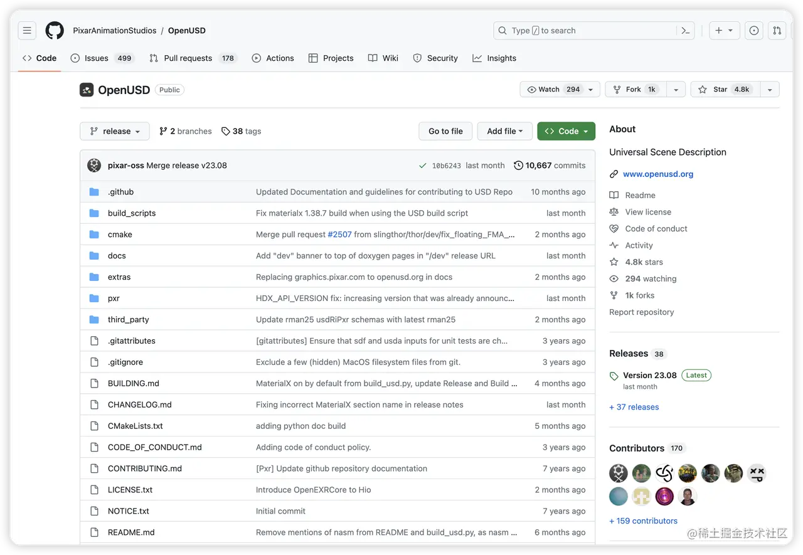
Task: Open the Actions tab
Action: coord(273,58)
